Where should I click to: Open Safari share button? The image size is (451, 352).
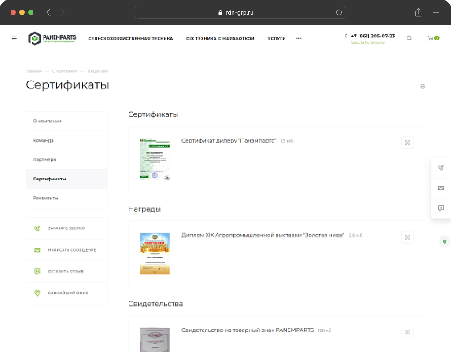pyautogui.click(x=418, y=12)
